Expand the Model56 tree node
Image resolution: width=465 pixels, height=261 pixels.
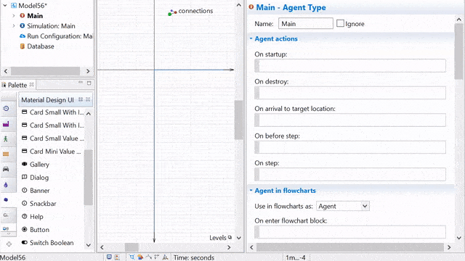[x=5, y=5]
